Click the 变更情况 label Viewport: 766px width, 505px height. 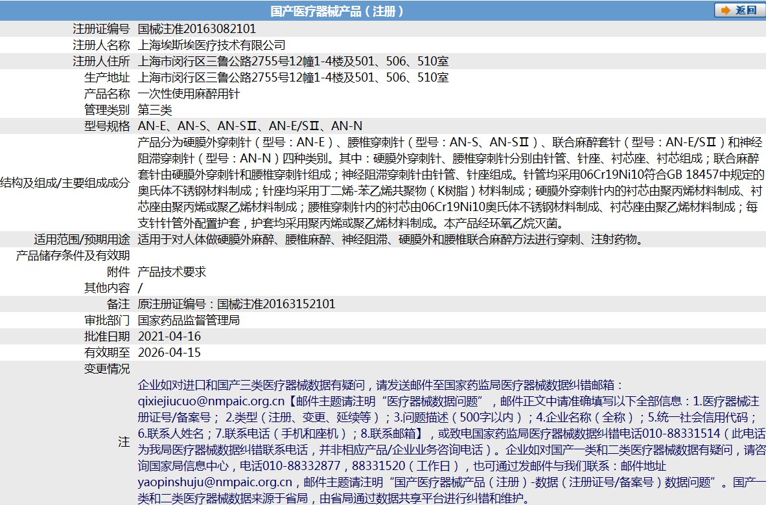pyautogui.click(x=107, y=368)
